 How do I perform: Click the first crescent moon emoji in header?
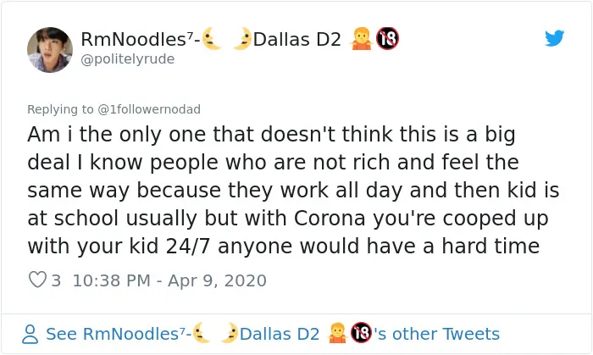[212, 39]
